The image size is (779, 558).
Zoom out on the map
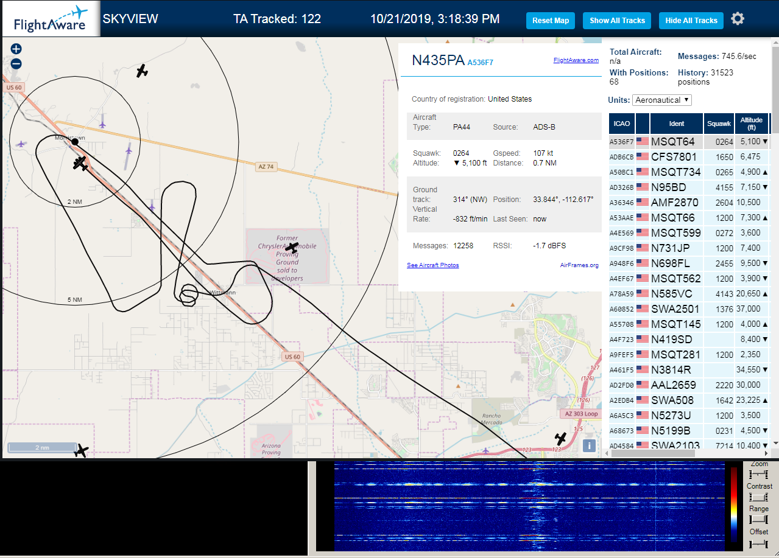[16, 63]
